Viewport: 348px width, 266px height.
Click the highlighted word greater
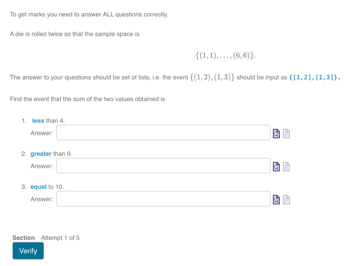[41, 154]
